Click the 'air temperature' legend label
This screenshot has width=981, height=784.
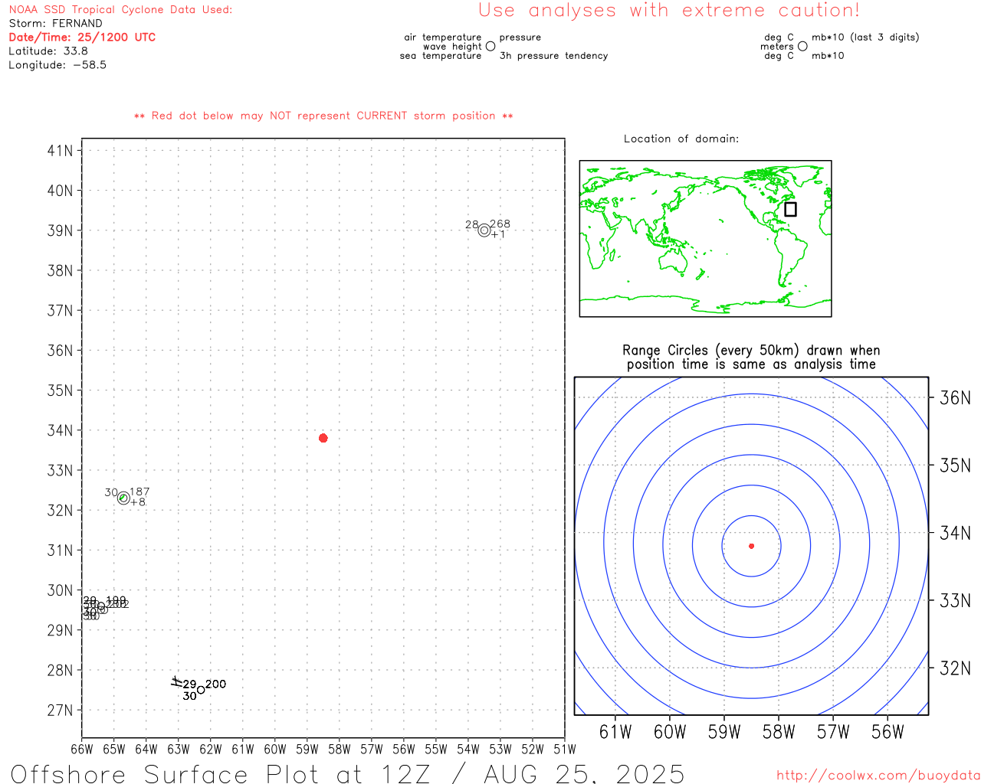click(443, 38)
